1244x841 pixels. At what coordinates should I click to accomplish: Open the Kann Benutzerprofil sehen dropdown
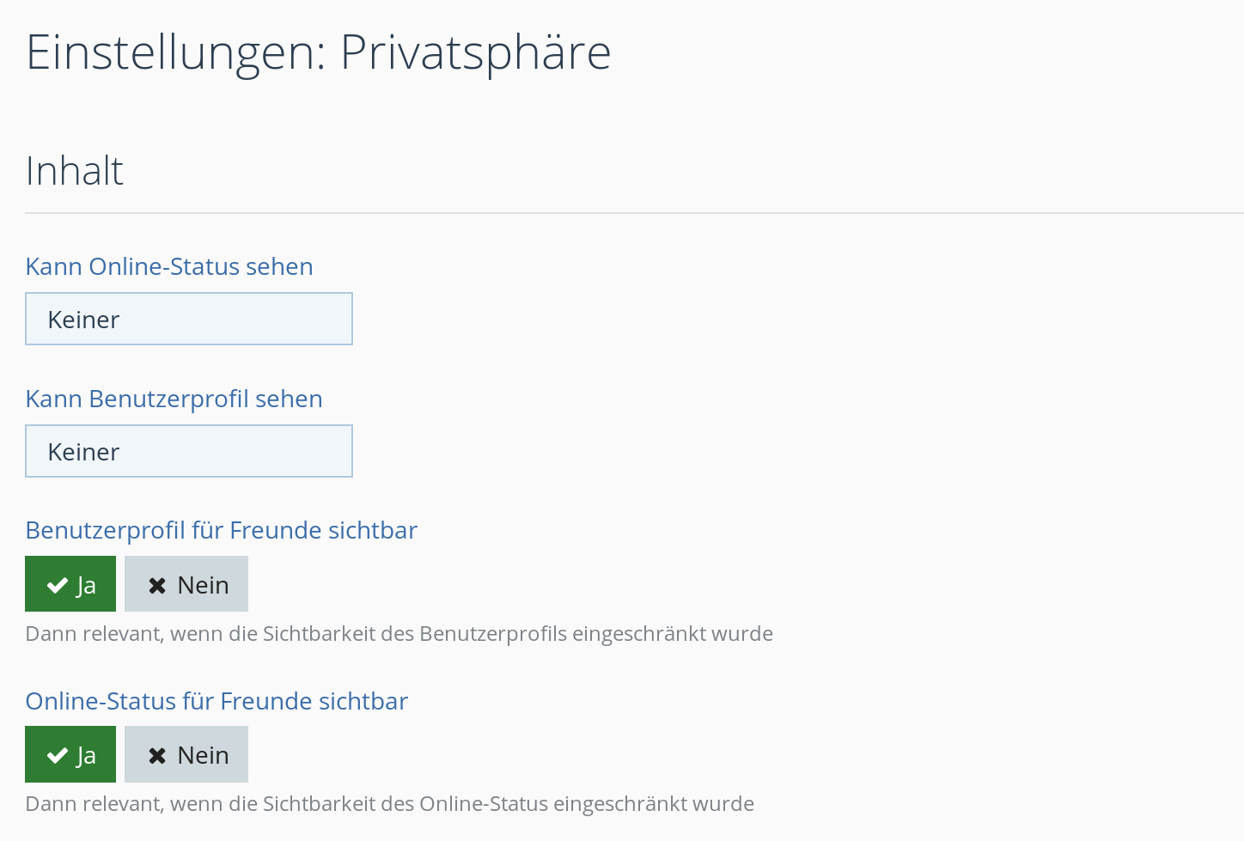pyautogui.click(x=189, y=451)
